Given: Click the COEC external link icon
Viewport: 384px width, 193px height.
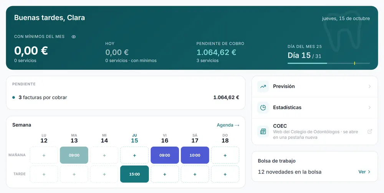Looking at the screenshot, I should tap(369, 131).
